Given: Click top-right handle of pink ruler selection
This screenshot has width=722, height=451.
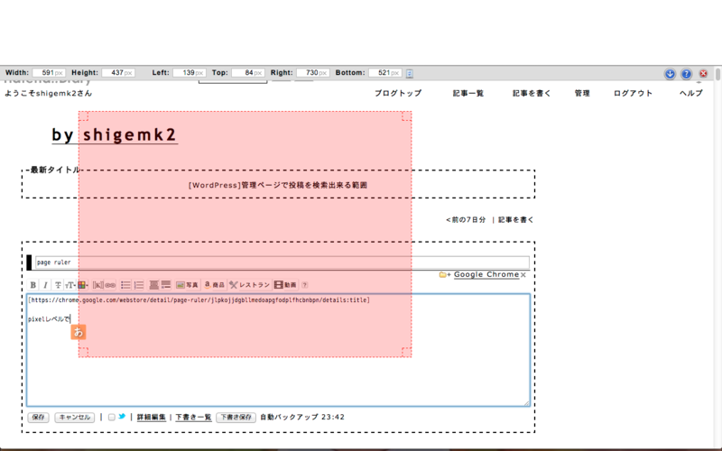Looking at the screenshot, I should click(406, 116).
